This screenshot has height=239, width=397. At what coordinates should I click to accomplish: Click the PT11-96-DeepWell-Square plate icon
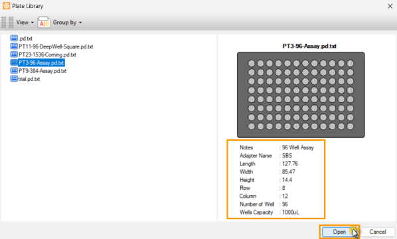[14, 46]
